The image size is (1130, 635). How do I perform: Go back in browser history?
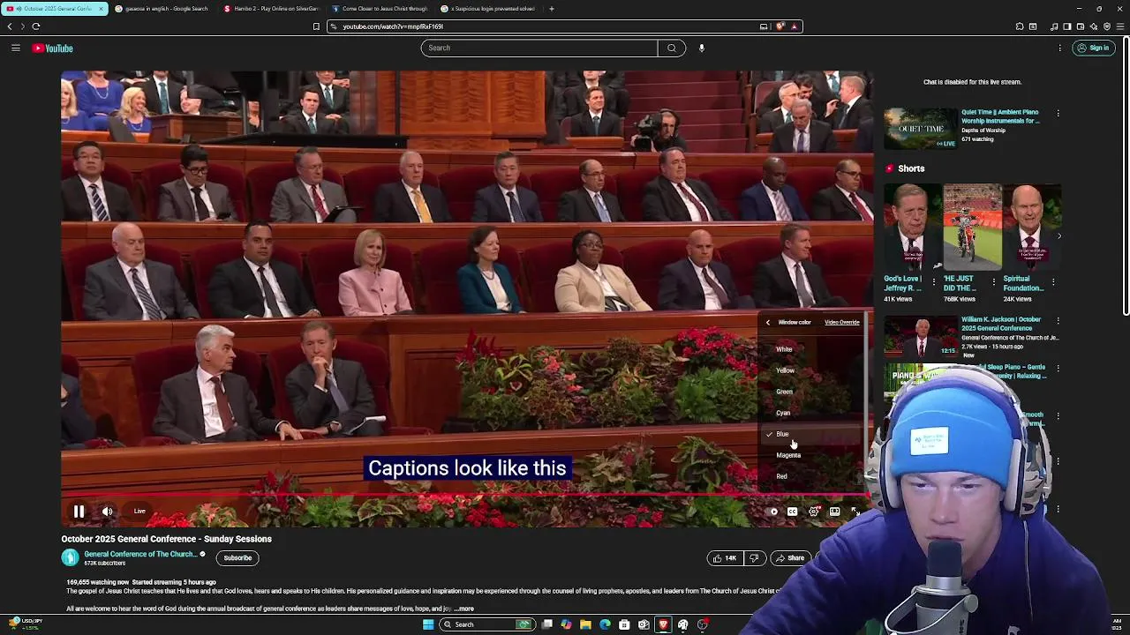(10, 26)
